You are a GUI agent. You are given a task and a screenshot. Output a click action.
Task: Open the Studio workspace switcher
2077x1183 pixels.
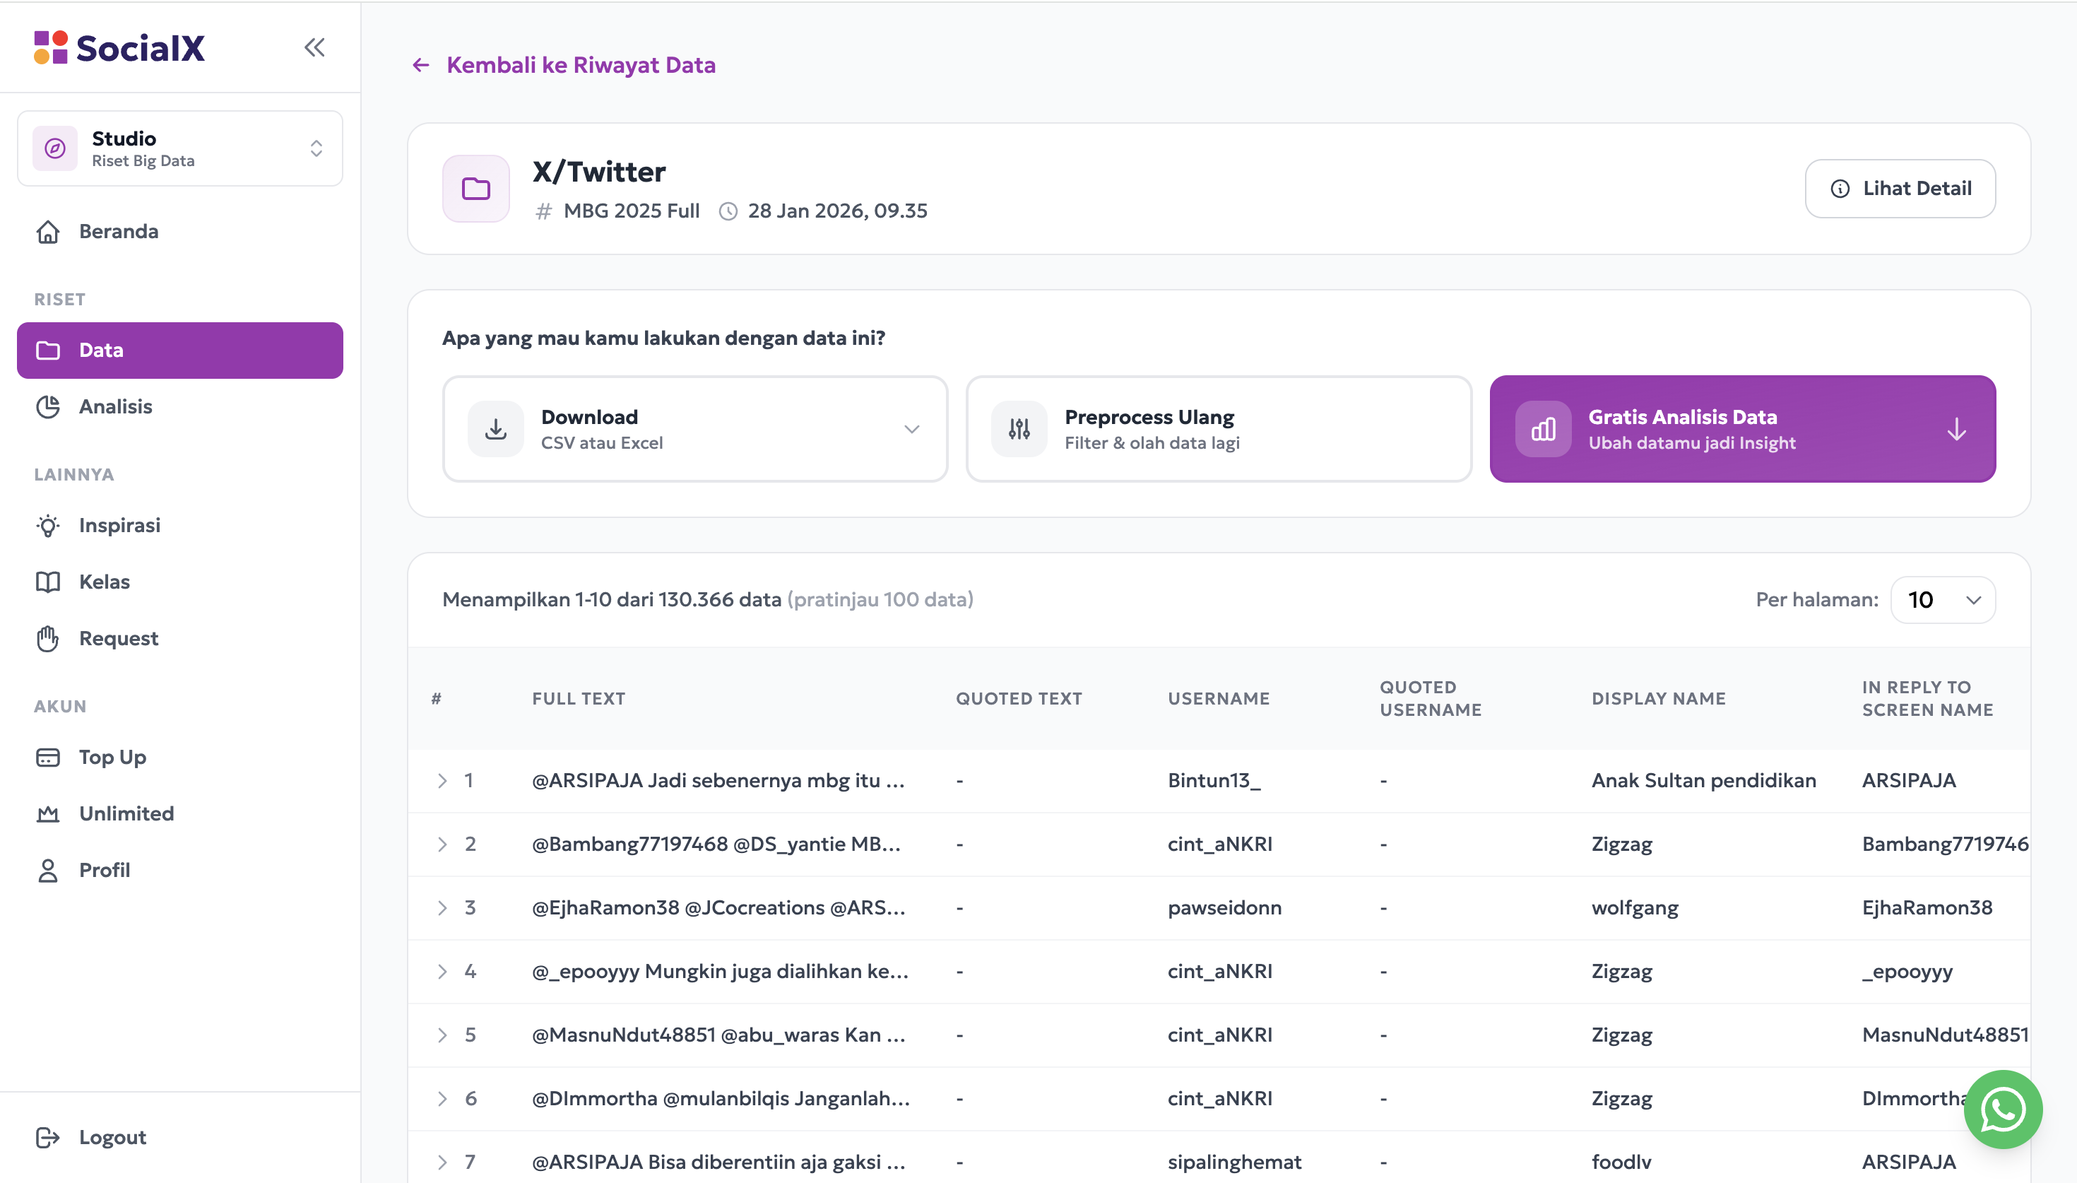(x=180, y=148)
